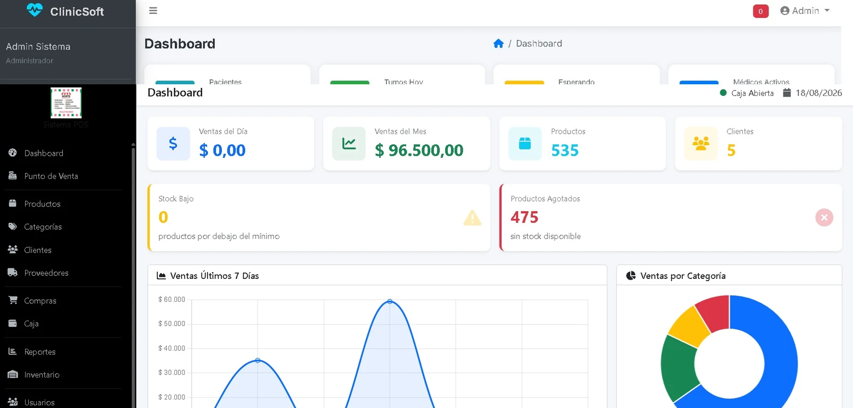
Task: Toggle the sidebar with the hamburger icon
Action: pyautogui.click(x=153, y=11)
